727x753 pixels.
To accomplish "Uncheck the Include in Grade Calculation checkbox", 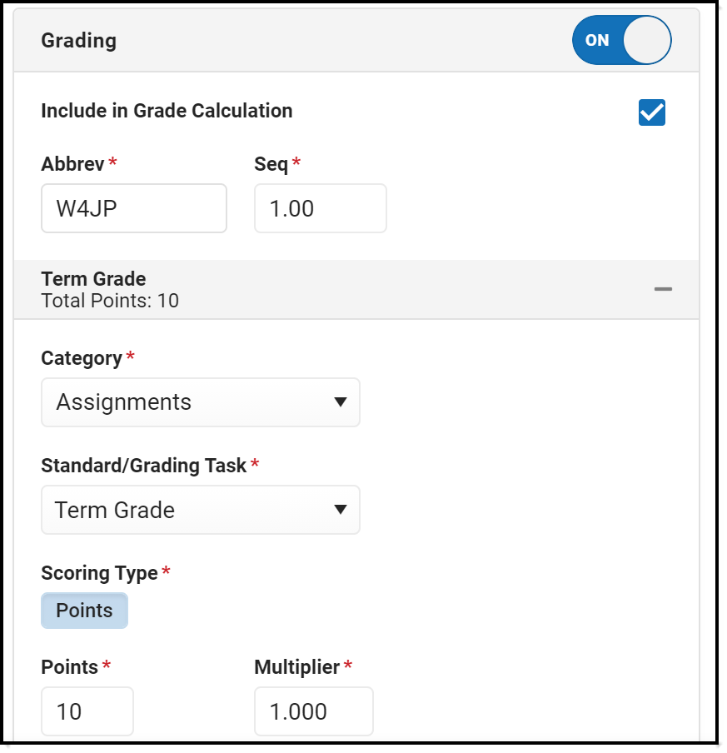I will click(x=651, y=112).
